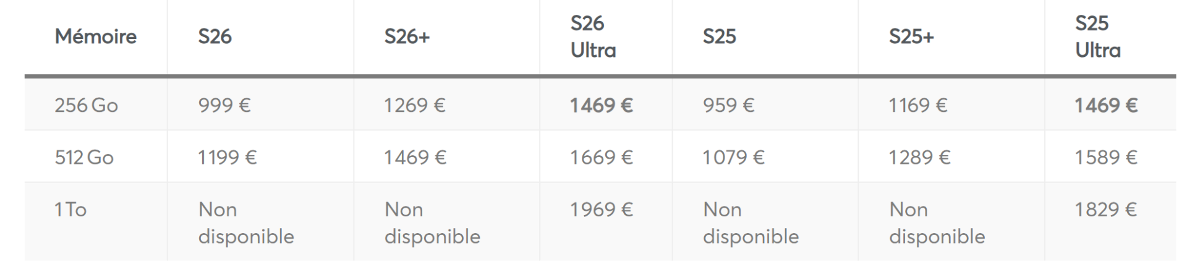Image resolution: width=1187 pixels, height=272 pixels.
Task: Select the S26 column header
Action: pos(215,36)
